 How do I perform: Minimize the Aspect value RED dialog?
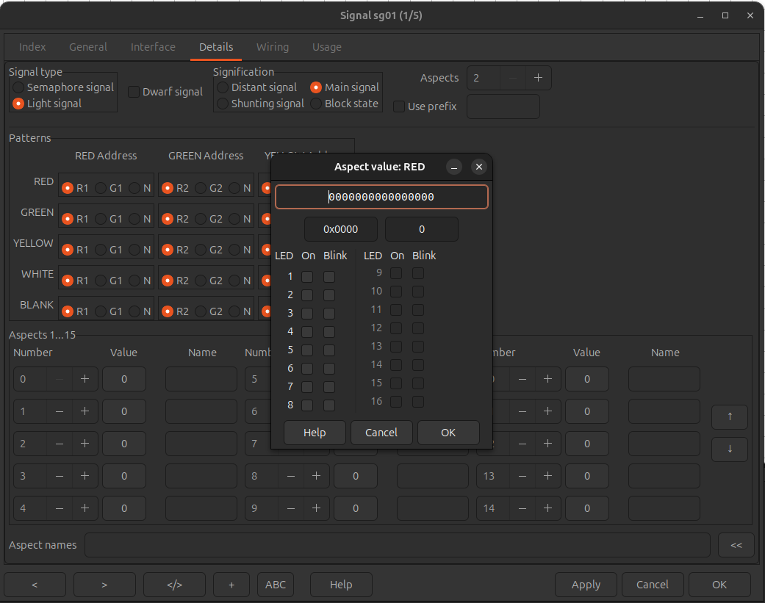coord(454,167)
